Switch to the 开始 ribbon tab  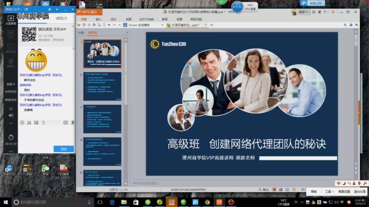tap(84, 19)
